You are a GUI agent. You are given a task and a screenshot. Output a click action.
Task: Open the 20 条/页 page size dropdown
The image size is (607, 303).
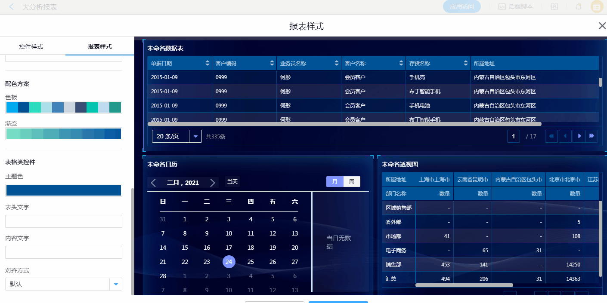[195, 136]
